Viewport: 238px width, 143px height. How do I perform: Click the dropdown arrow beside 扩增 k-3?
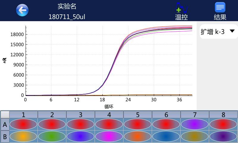click(232, 32)
